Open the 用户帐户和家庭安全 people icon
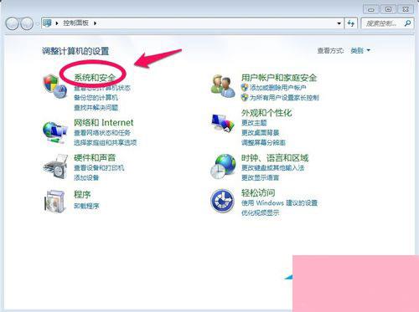419x312 pixels. 223,86
